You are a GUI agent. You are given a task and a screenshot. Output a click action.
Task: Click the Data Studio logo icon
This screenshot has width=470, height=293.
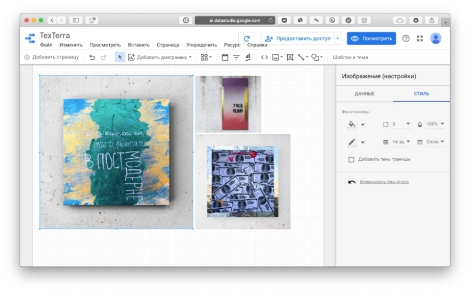(x=30, y=38)
